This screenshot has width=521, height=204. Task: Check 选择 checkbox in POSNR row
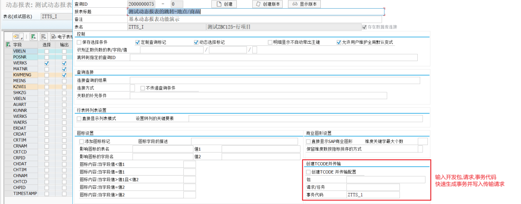[x=47, y=57]
